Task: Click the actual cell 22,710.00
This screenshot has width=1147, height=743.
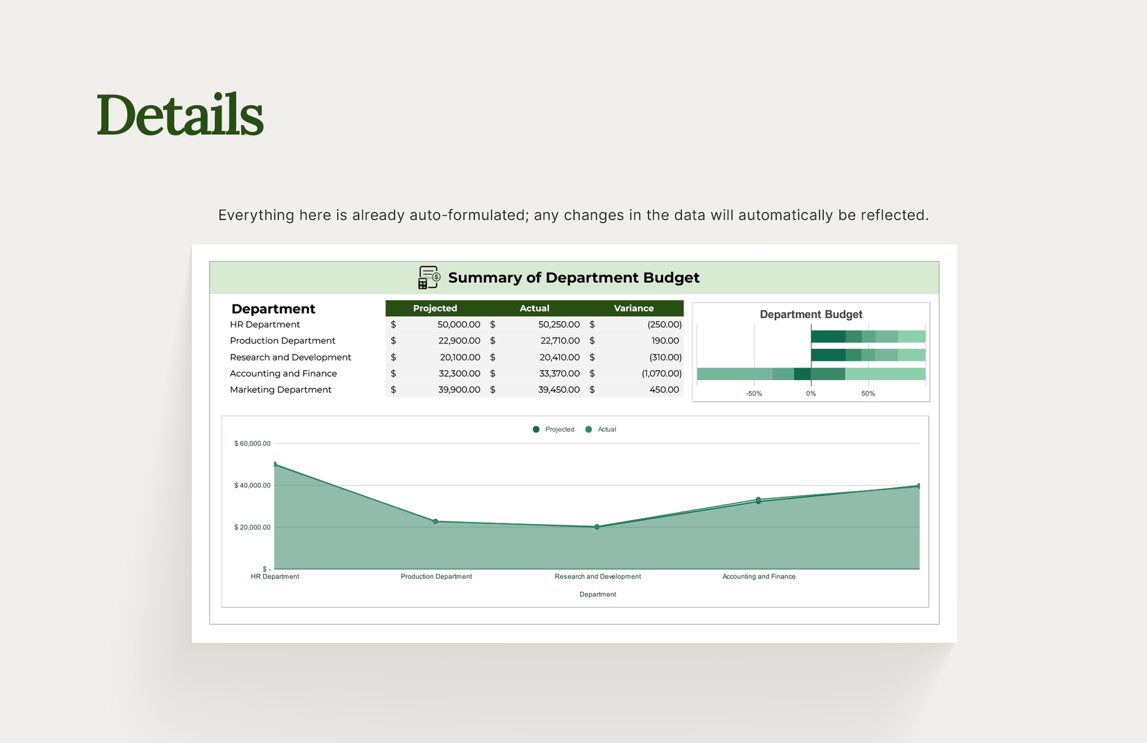Action: click(x=560, y=341)
